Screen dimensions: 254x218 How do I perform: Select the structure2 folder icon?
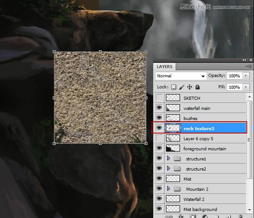[x=177, y=169]
